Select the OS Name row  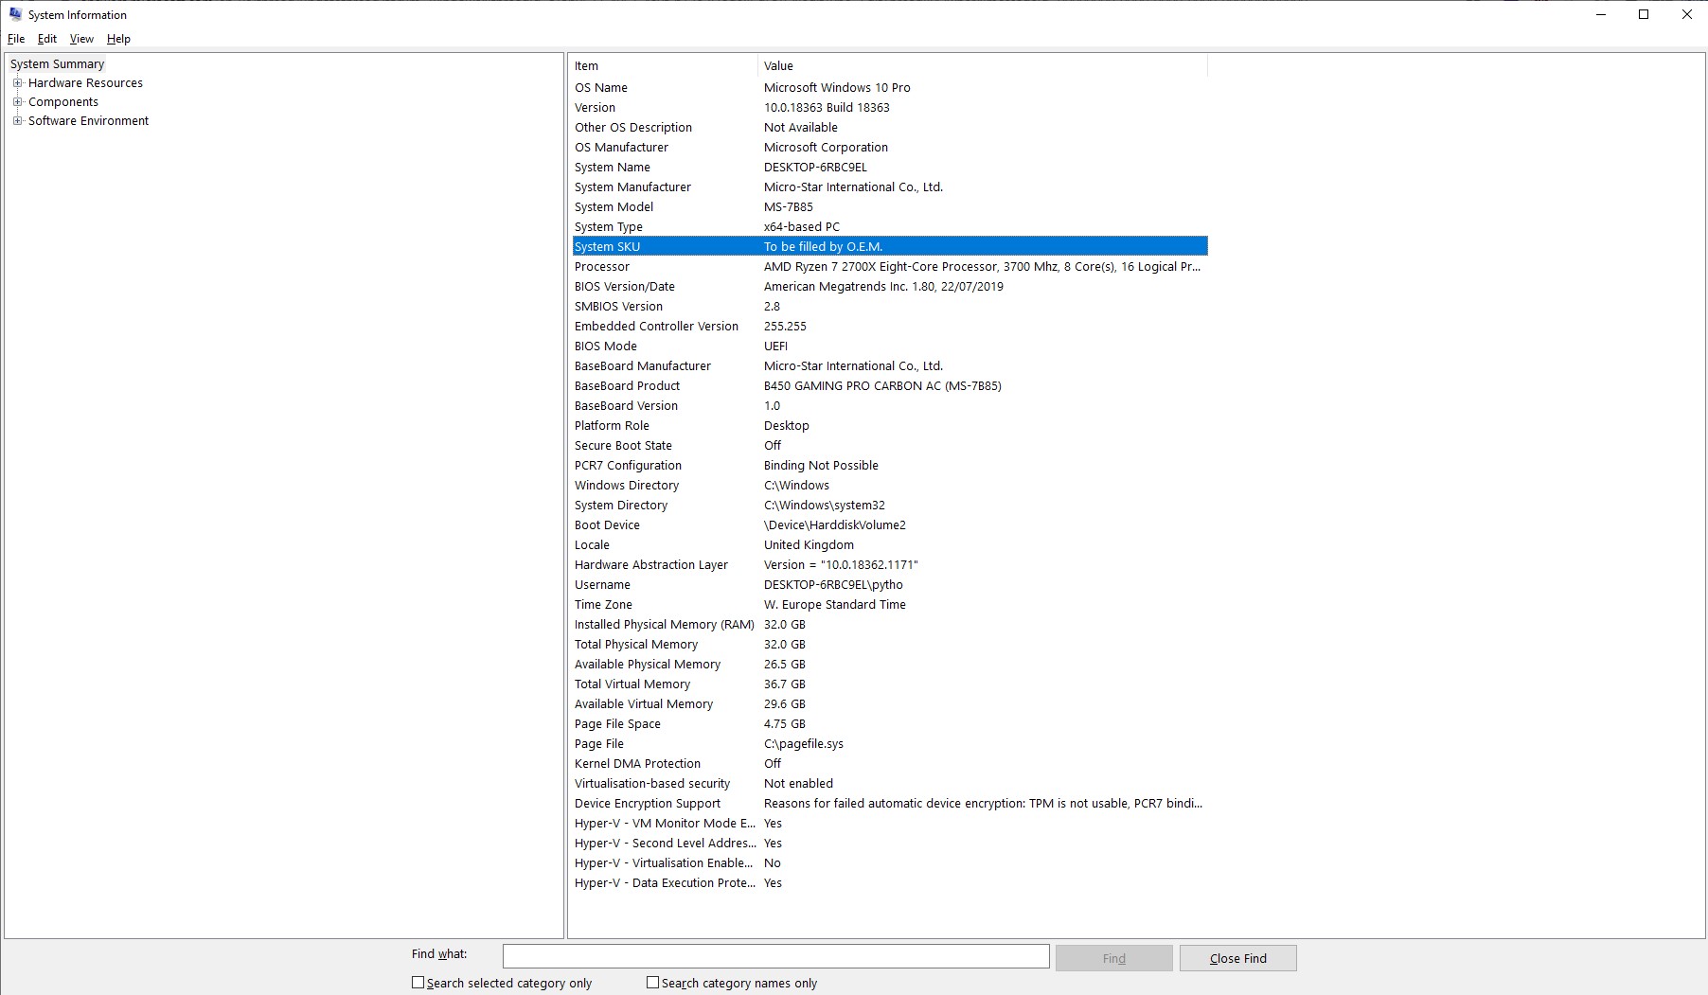click(663, 87)
